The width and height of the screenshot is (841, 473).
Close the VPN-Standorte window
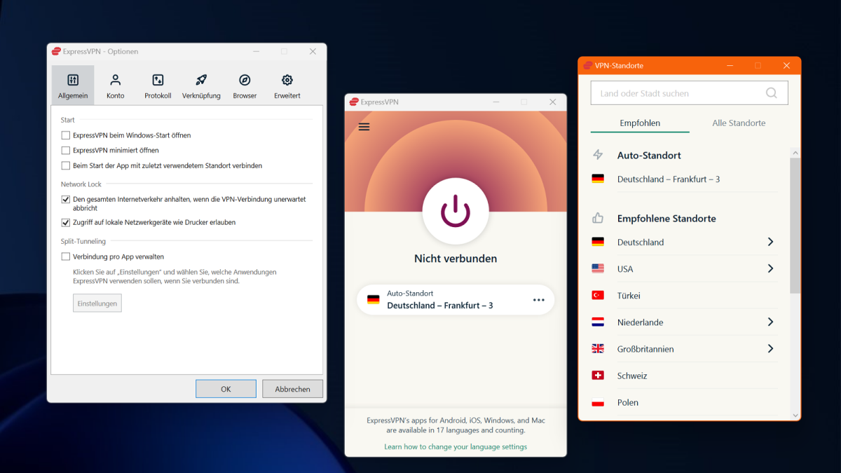click(787, 65)
